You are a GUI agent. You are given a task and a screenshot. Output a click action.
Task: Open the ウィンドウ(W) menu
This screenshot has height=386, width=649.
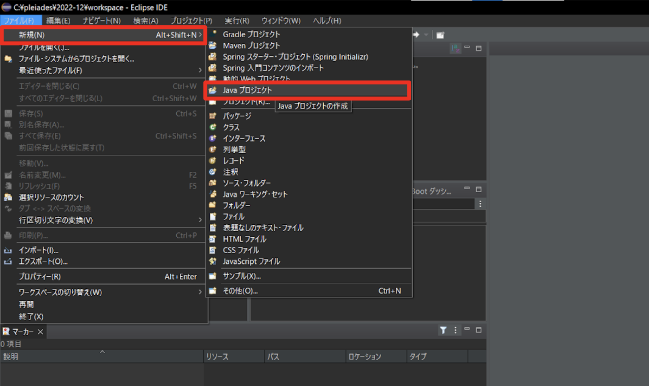coord(281,21)
